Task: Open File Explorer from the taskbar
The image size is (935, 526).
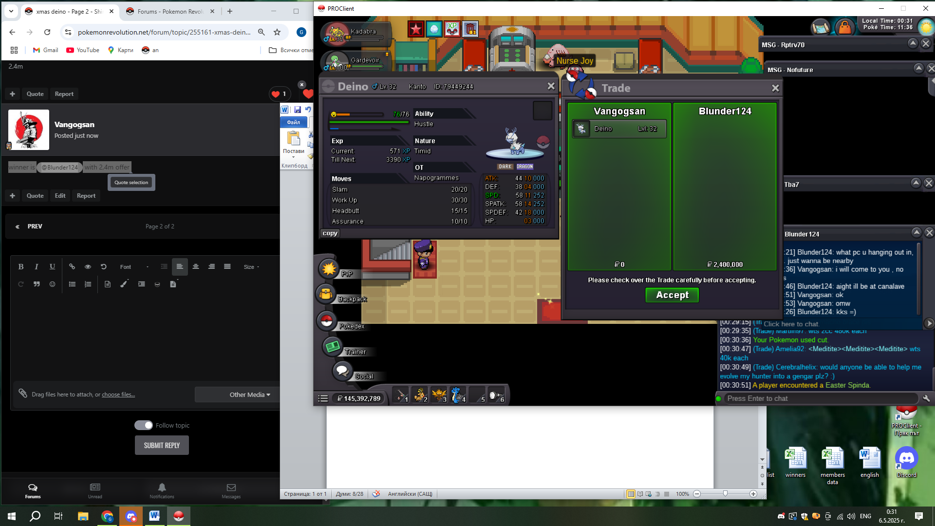Action: [x=83, y=516]
